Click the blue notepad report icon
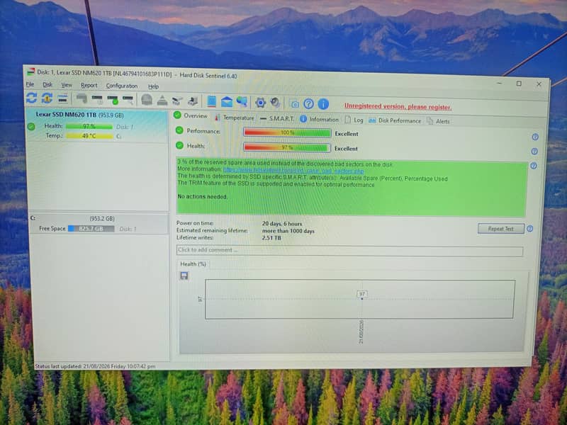Image resolution: width=567 pixels, height=425 pixels. [x=211, y=101]
